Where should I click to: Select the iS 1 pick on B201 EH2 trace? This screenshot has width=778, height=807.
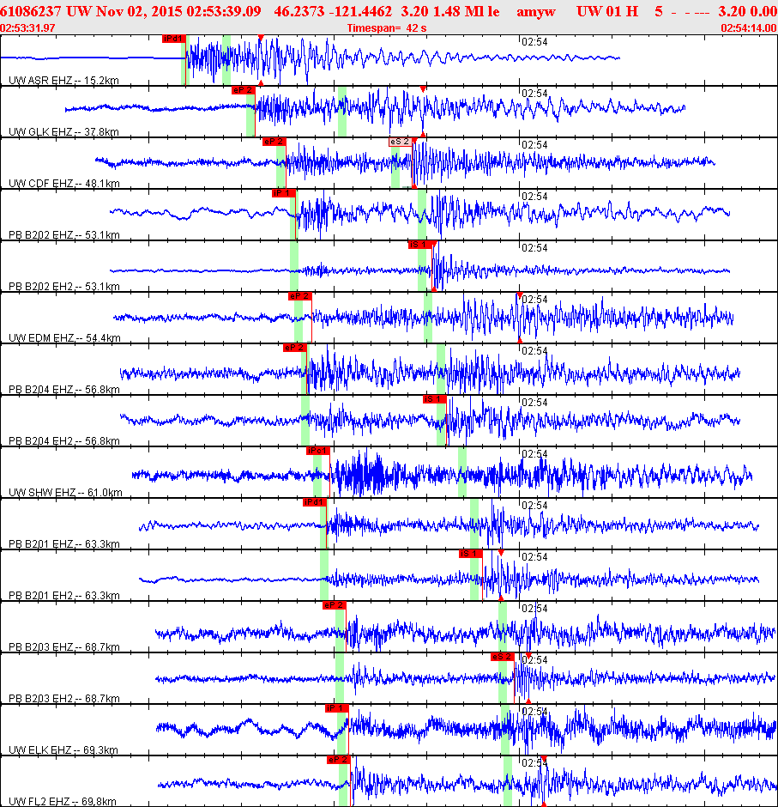pos(471,554)
